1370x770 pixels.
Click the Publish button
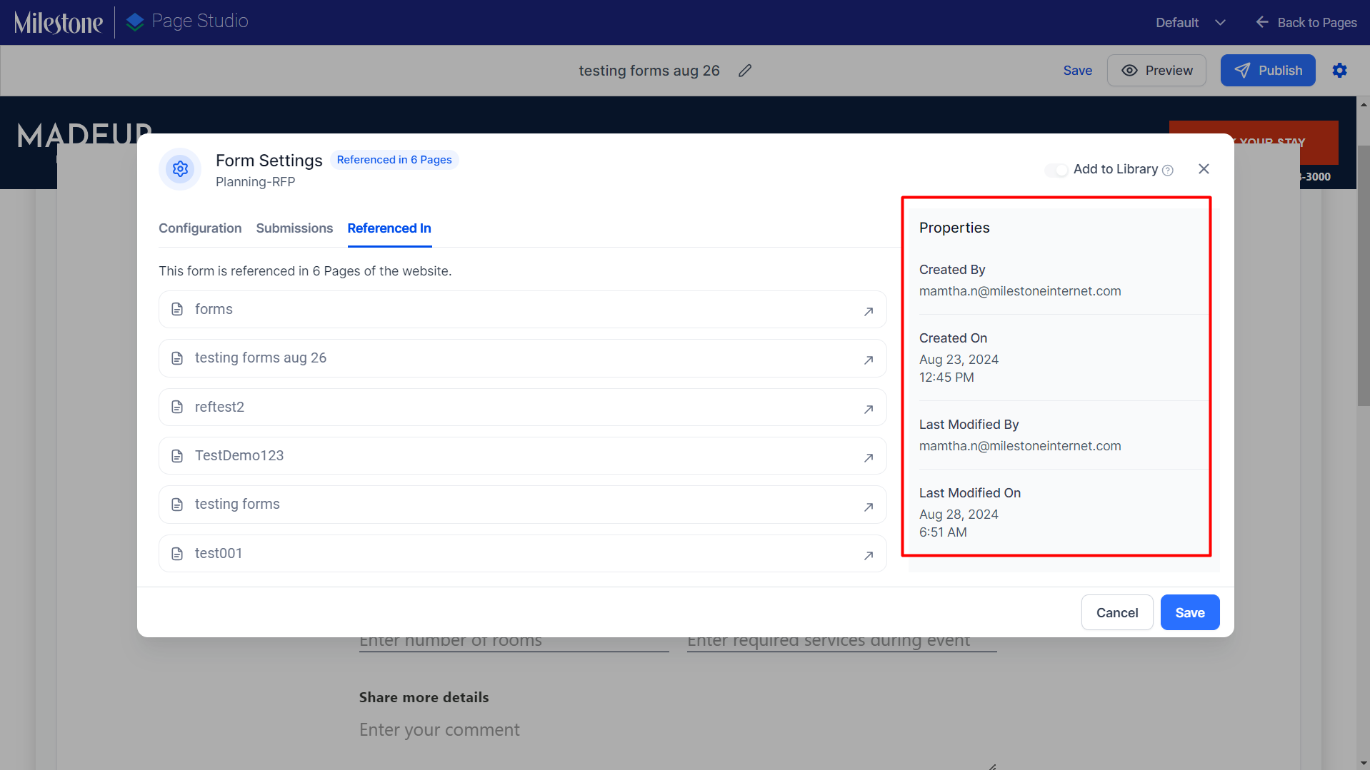pos(1268,71)
